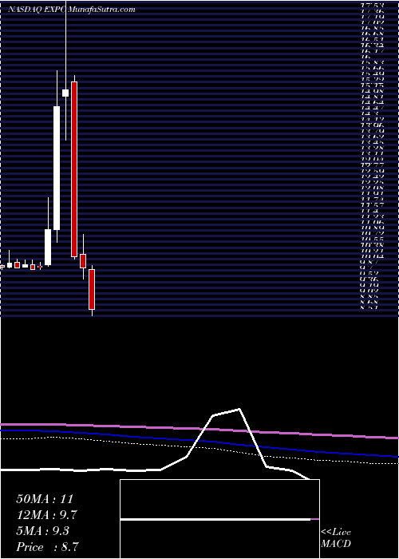Click the dotted white moving average line
Viewport: 399px width, 559px height.
tap(199, 448)
